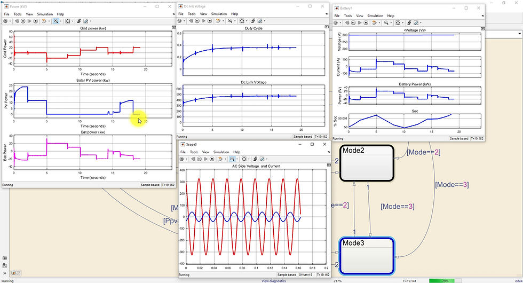Open cursor measurements in Battery1 scope
523x283 pixels.
coord(416,22)
